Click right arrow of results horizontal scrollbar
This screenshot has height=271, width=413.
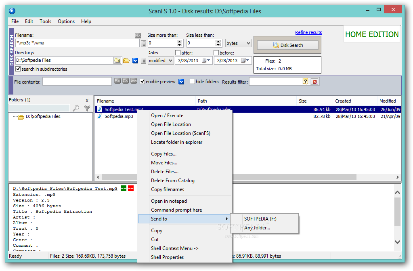[398, 177]
